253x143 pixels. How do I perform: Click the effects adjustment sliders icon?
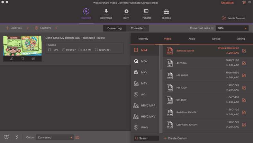click(33, 58)
